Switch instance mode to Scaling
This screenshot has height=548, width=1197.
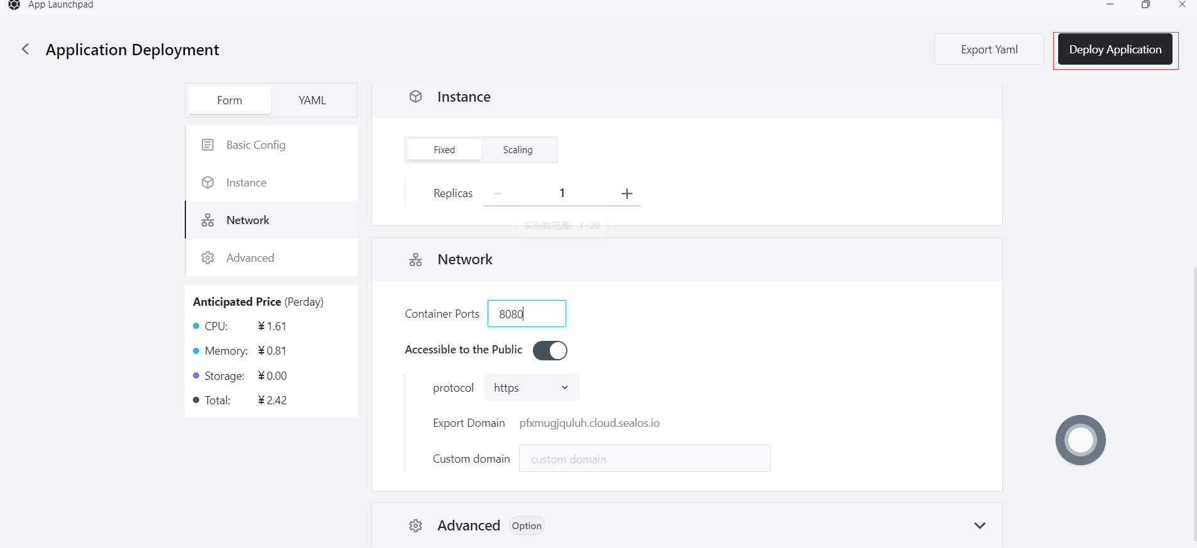click(518, 150)
